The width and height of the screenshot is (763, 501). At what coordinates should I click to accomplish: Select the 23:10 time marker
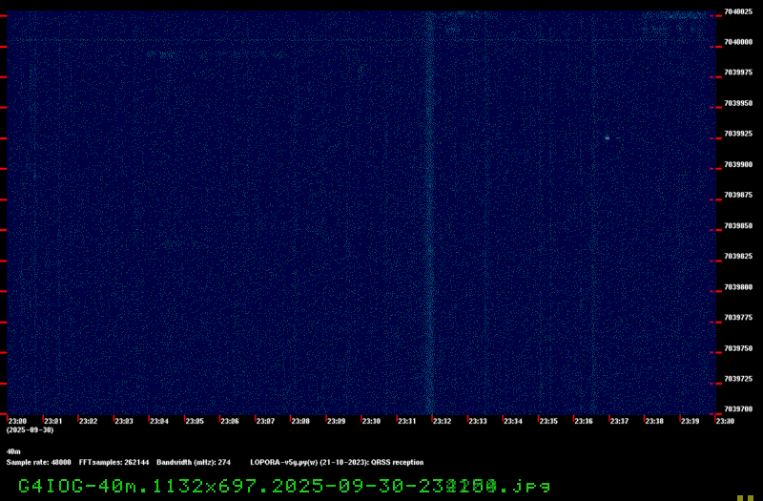click(x=371, y=421)
